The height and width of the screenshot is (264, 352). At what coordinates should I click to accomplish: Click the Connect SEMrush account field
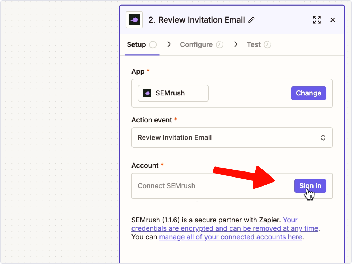click(x=232, y=186)
